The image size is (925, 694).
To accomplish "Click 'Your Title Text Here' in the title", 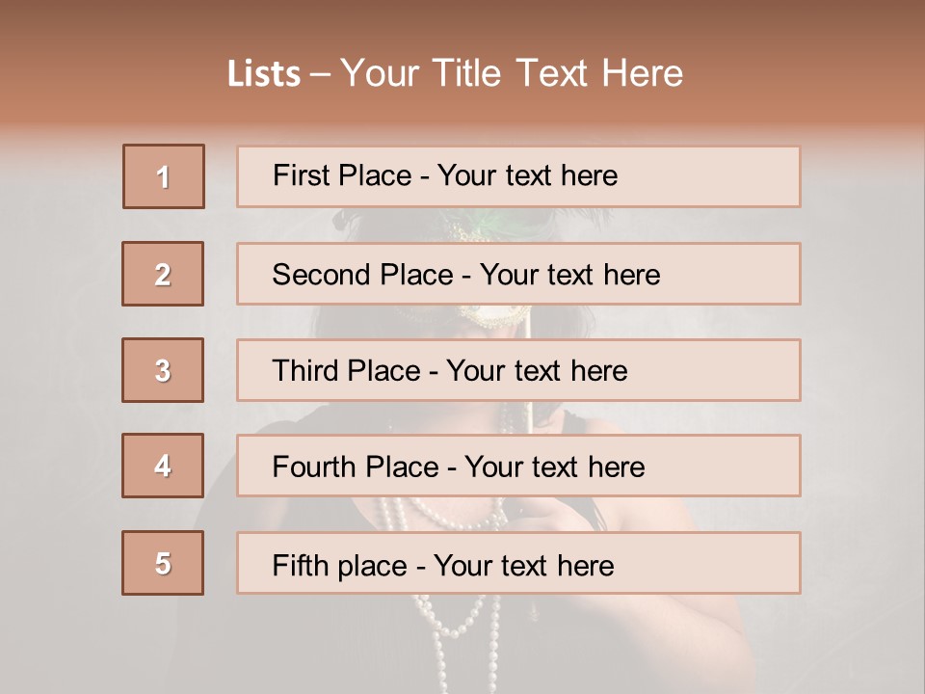I will pyautogui.click(x=511, y=74).
